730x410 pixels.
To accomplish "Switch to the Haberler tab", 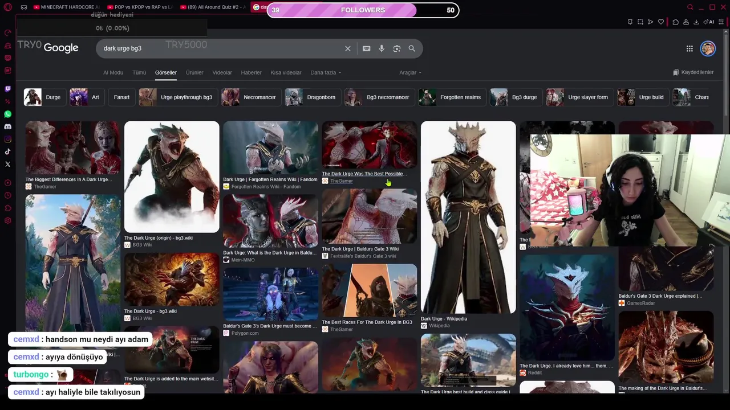I will [251, 72].
